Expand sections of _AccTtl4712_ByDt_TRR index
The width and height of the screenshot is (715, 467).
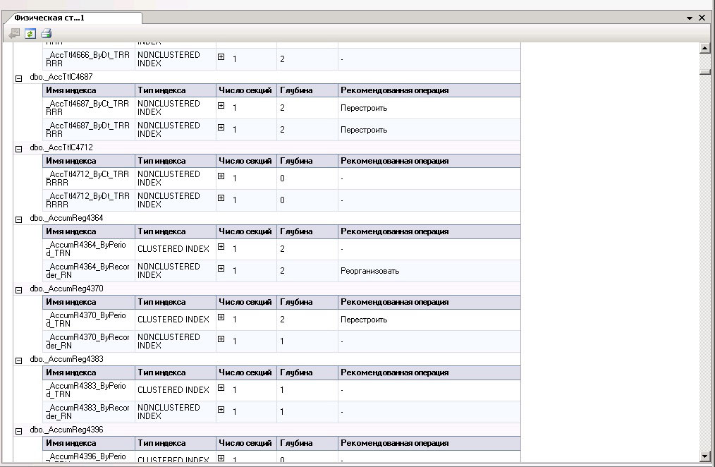coord(221,198)
